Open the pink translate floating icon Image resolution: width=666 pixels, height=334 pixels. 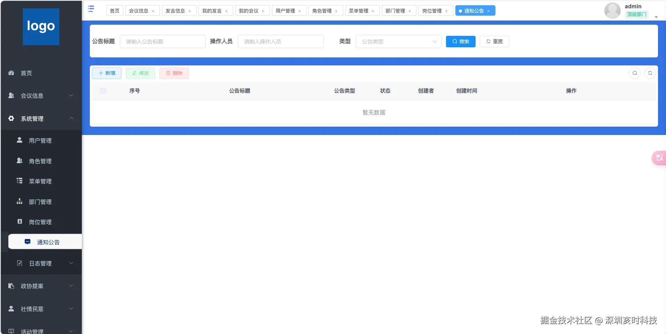click(x=659, y=158)
